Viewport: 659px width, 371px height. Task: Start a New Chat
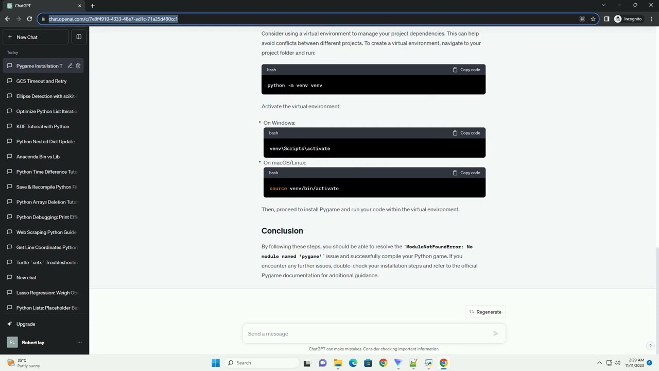point(36,37)
